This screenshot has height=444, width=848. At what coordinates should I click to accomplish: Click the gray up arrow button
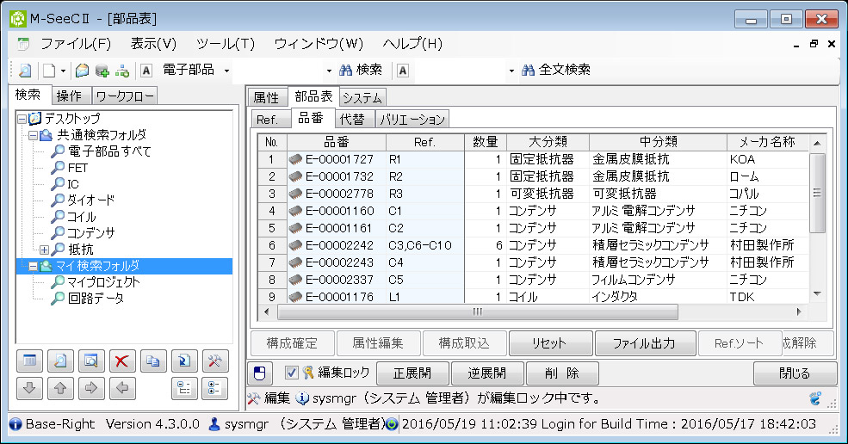[x=60, y=388]
